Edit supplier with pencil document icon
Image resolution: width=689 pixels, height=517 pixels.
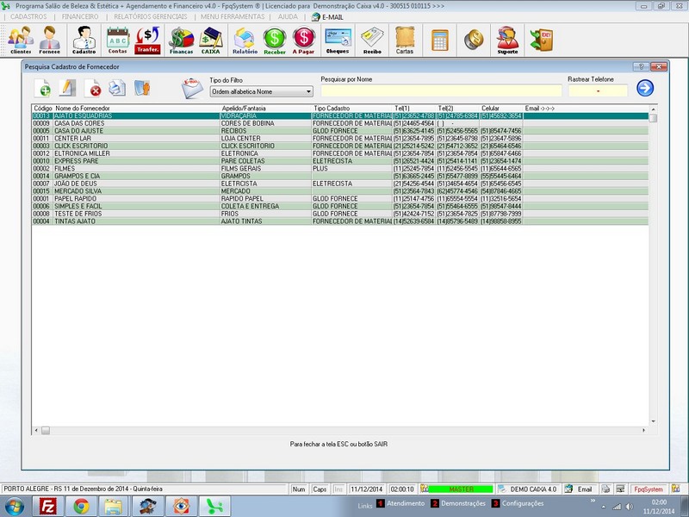pos(67,88)
